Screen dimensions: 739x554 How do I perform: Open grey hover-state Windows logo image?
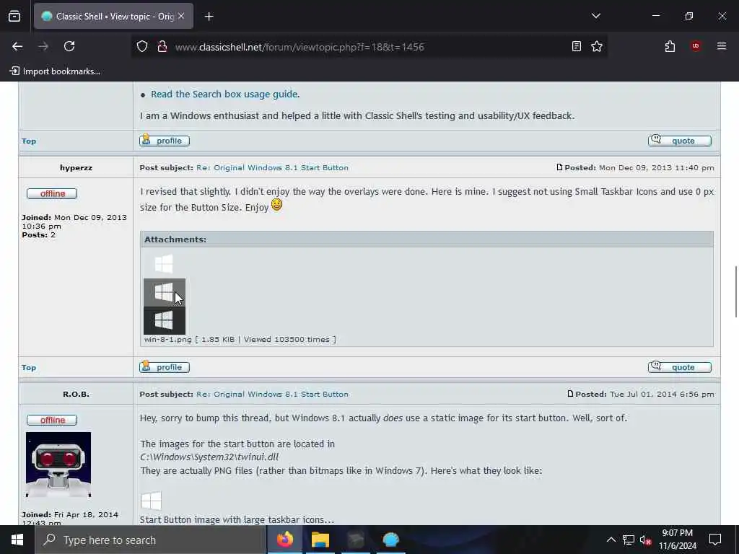pos(164,292)
